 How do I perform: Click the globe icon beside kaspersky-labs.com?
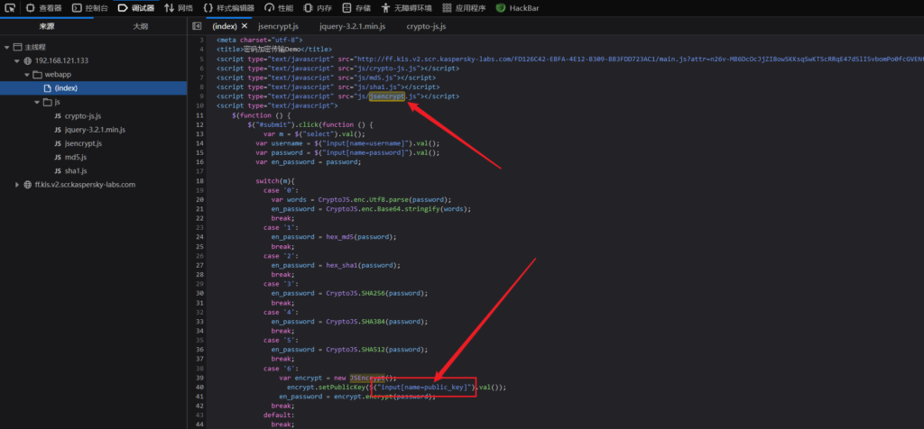[x=28, y=185]
